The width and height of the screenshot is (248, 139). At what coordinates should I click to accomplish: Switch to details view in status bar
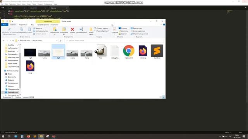160,97
